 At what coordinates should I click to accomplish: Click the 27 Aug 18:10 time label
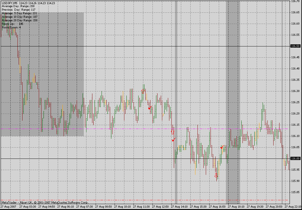click(x=235, y=207)
